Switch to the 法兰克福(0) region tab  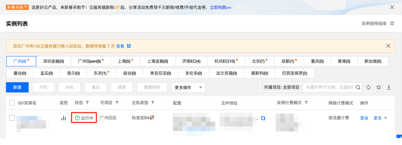pos(227,73)
